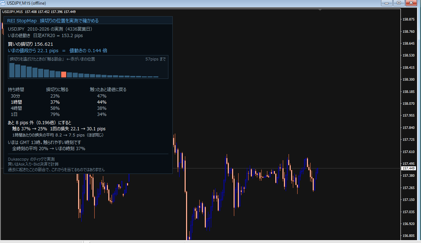Screen dimensions: 421x243
Task: Click the 158.185 price scale label
Action: point(408,91)
